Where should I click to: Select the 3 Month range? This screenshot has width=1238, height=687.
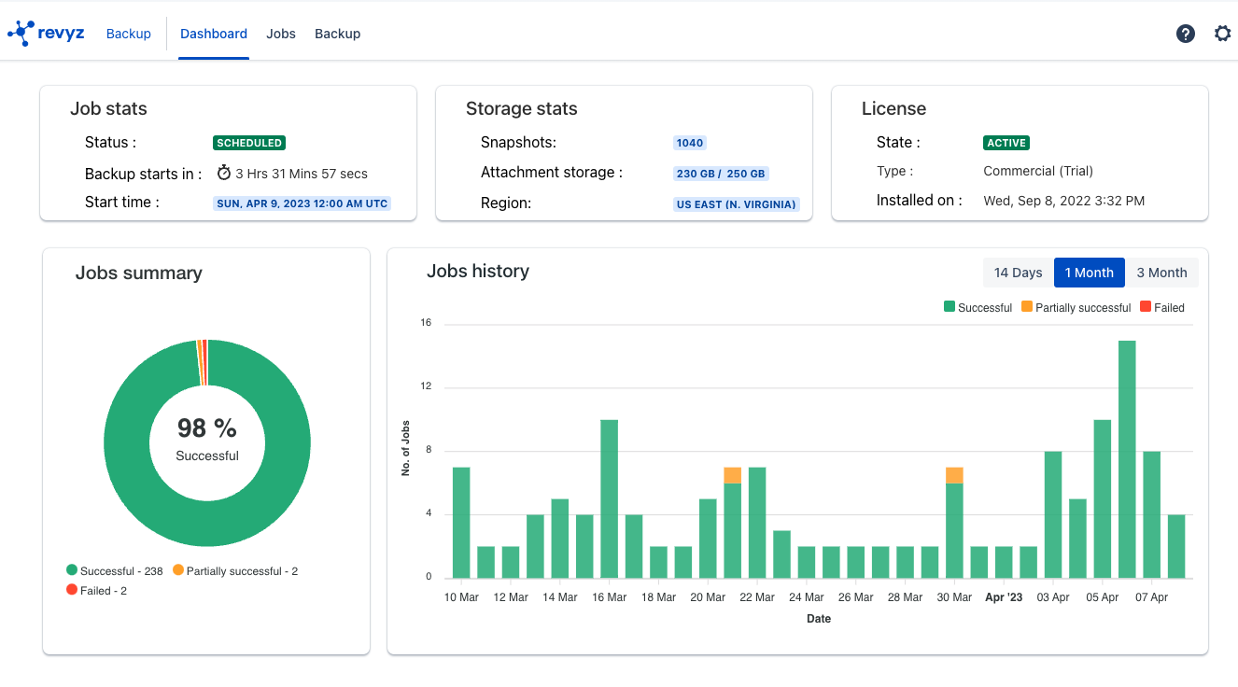click(x=1162, y=272)
